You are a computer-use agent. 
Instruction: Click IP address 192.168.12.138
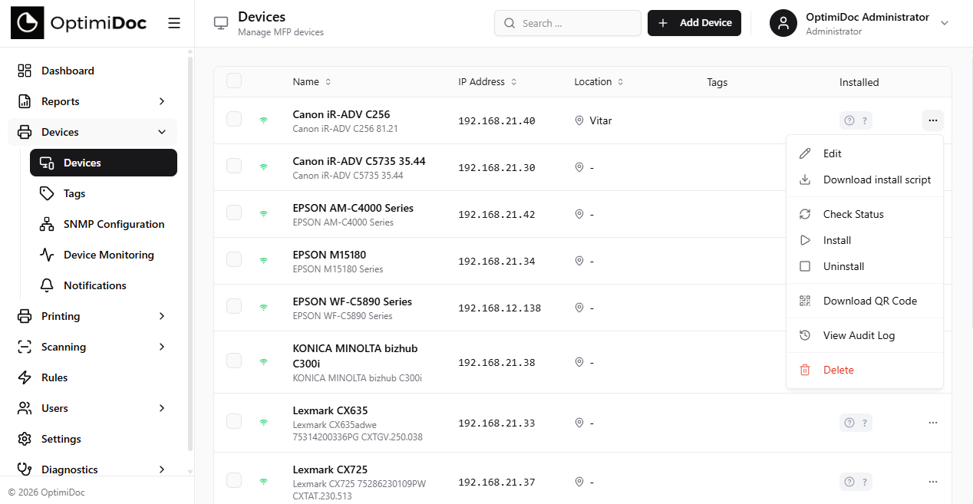point(500,308)
